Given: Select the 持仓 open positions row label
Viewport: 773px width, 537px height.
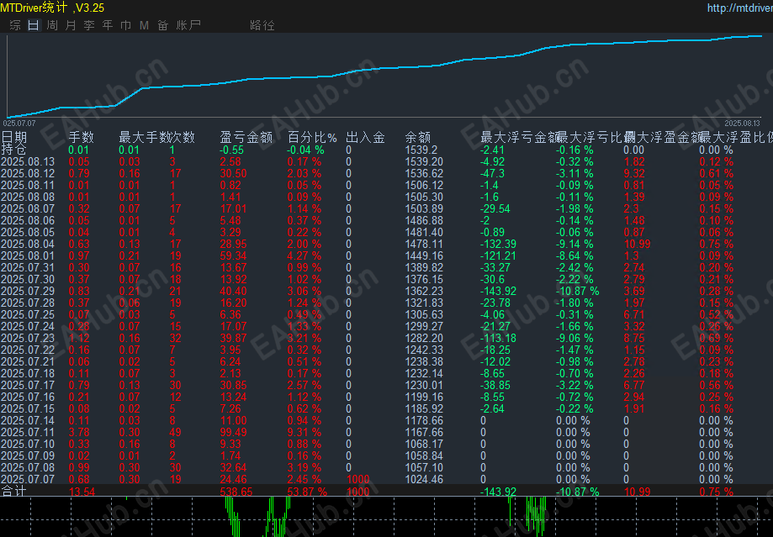Looking at the screenshot, I should pos(13,150).
